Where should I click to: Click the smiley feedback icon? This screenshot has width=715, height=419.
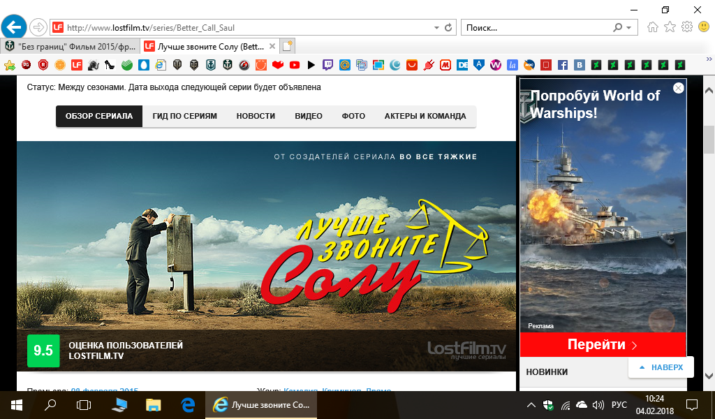pos(704,27)
